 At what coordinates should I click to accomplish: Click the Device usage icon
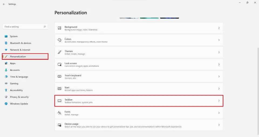coord(59,125)
